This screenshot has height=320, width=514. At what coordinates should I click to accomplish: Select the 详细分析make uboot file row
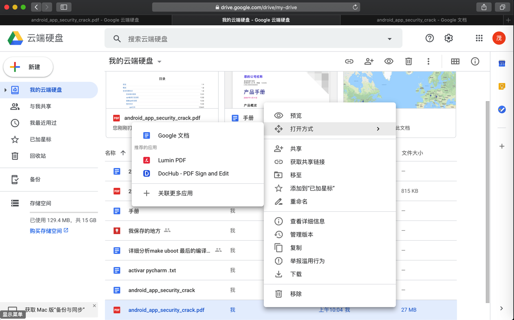(x=281, y=251)
